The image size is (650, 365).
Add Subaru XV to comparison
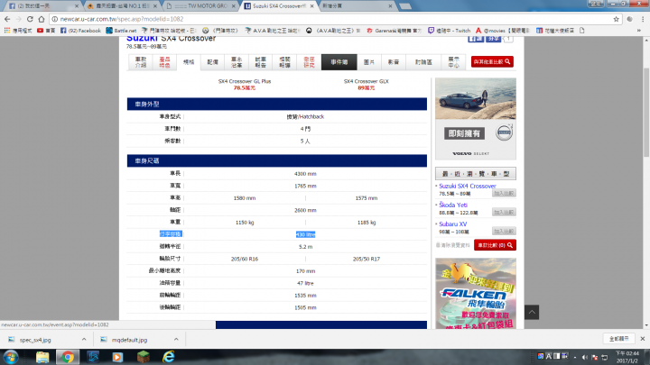point(504,232)
